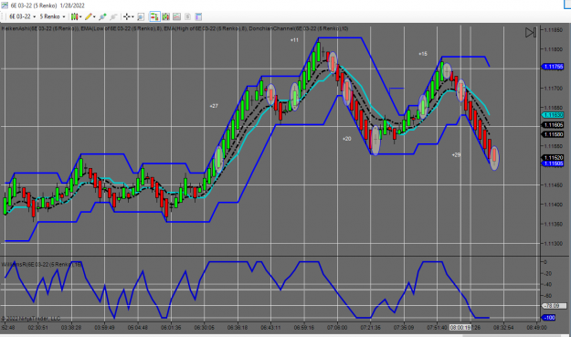The image size is (571, 337).
Task: Click the 1.11300 price axis label
Action: tap(553, 244)
